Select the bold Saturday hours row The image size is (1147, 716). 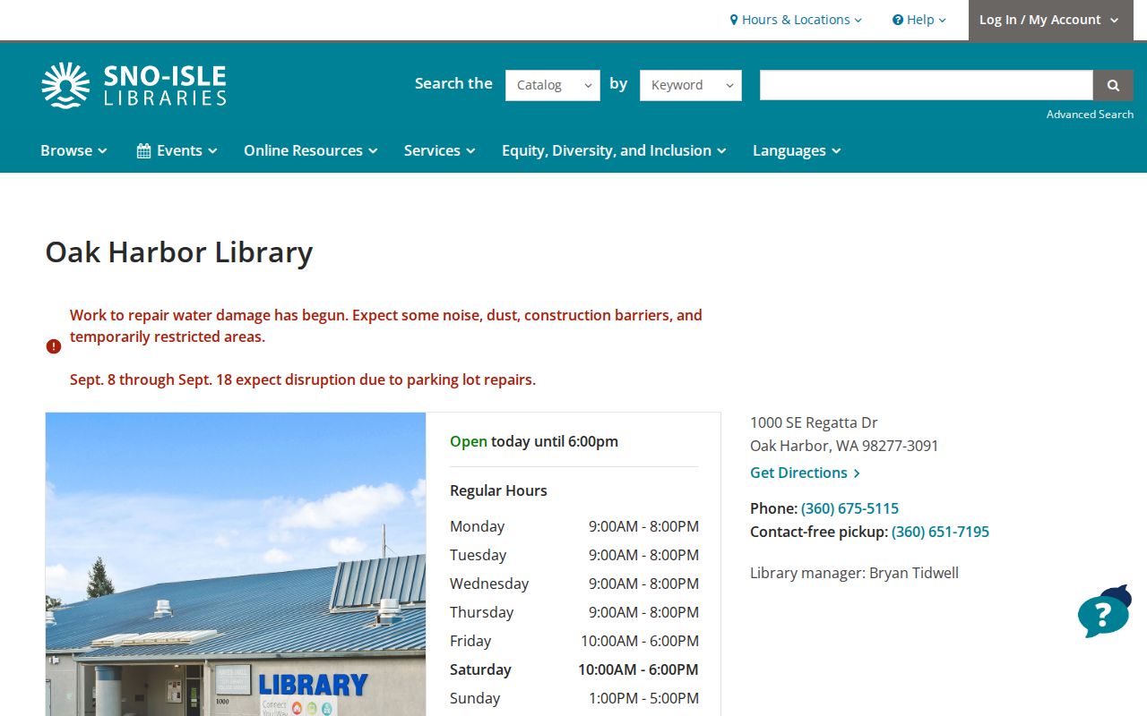pyautogui.click(x=574, y=669)
